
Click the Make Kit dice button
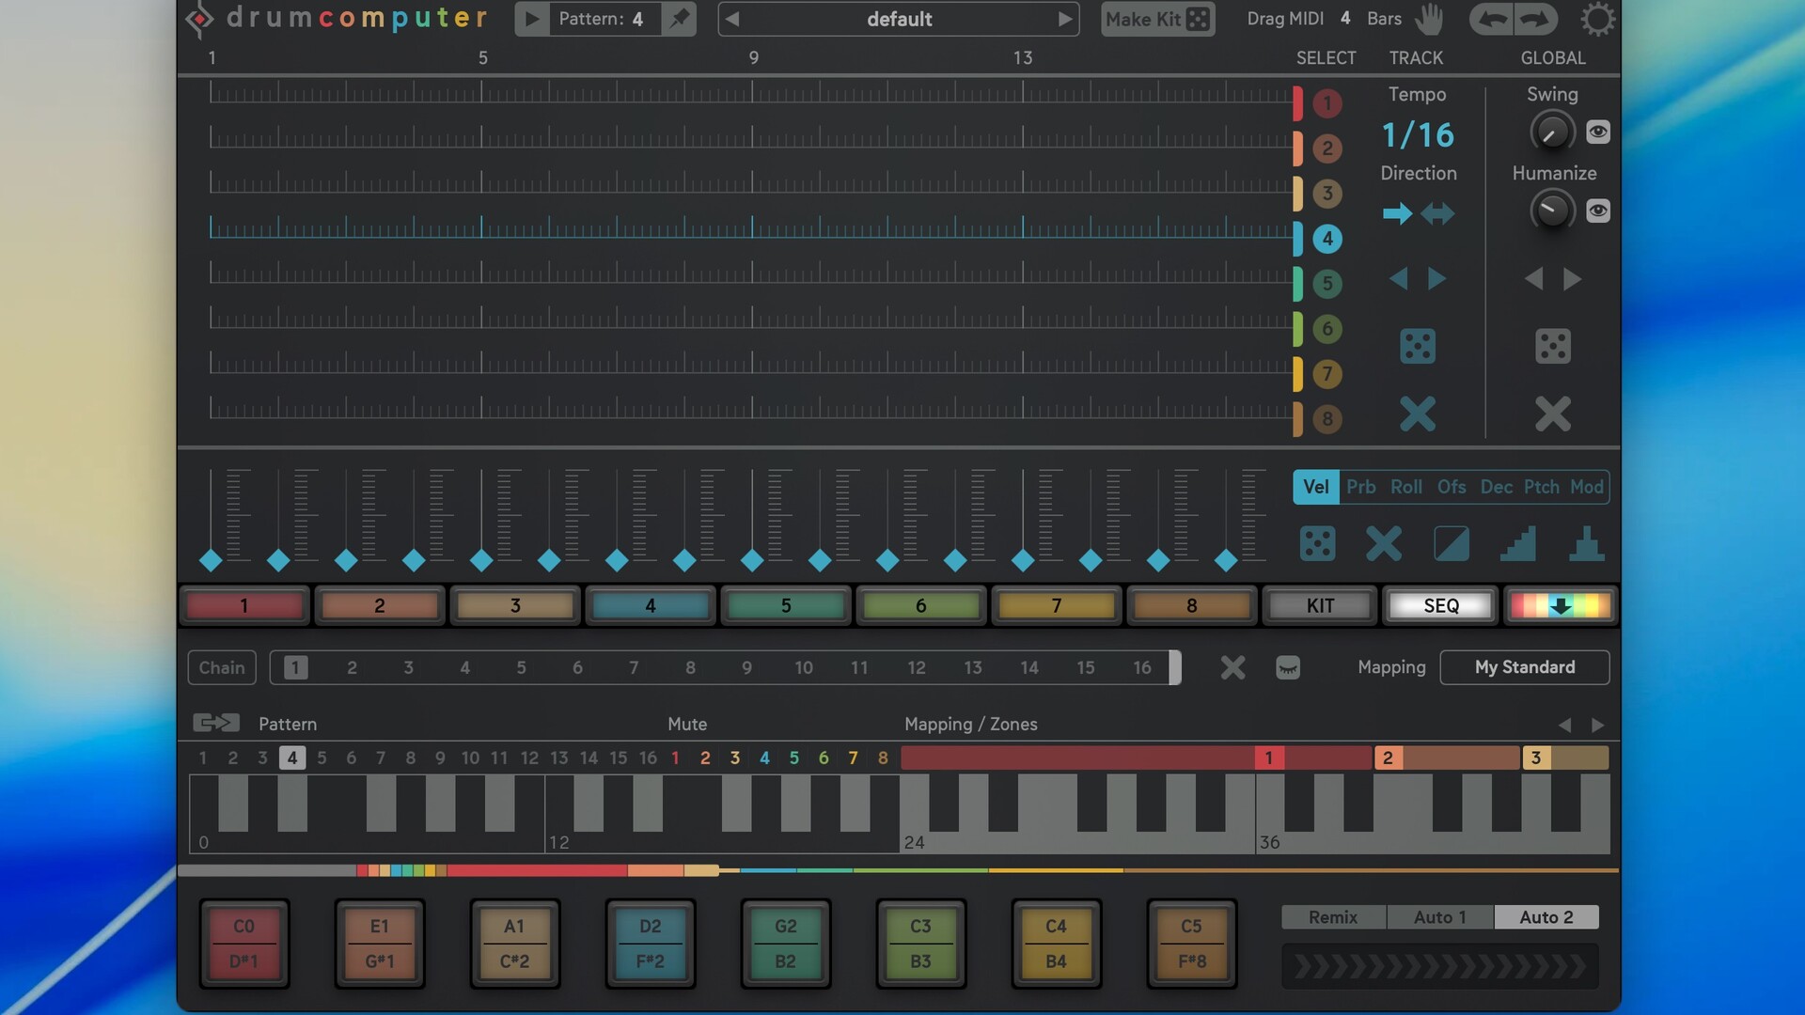click(1158, 19)
